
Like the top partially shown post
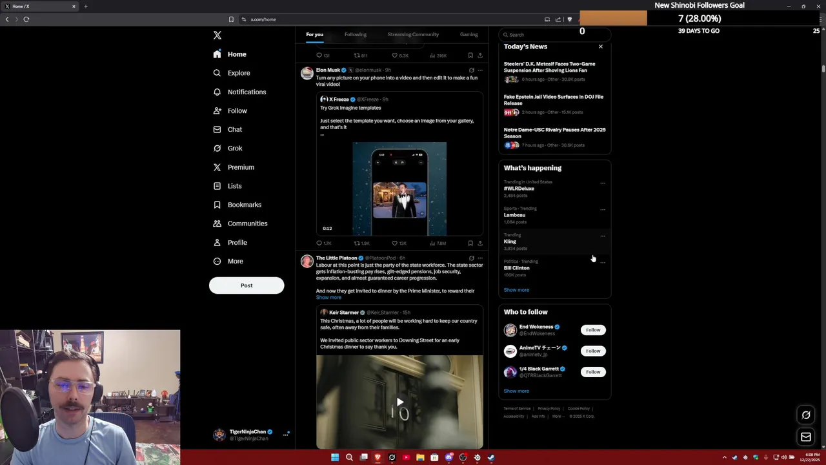[x=399, y=56]
